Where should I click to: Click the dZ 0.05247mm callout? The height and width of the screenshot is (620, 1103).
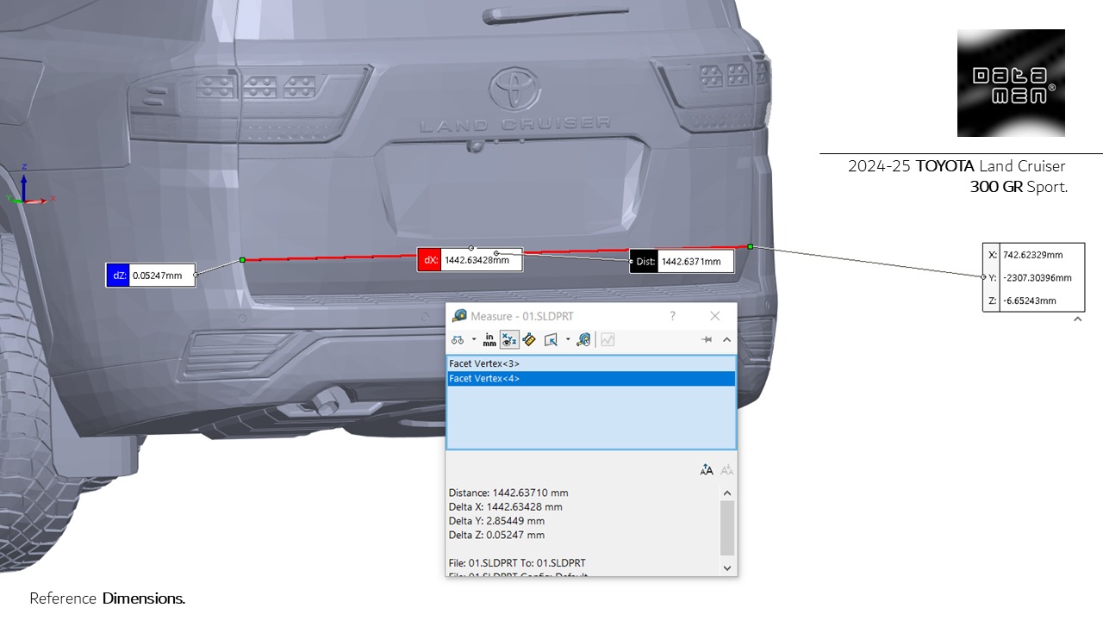coord(151,276)
